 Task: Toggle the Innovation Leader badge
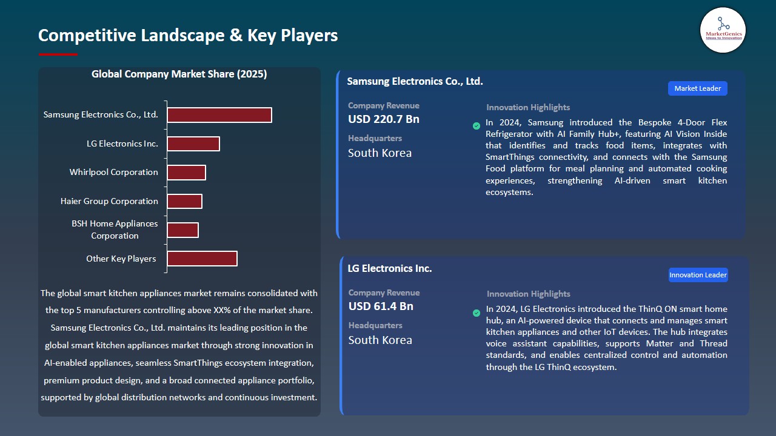click(698, 274)
